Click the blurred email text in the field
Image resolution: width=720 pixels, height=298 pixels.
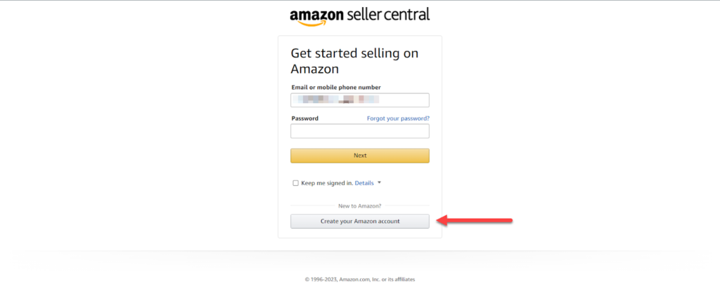tap(338, 99)
